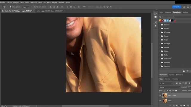Hide the Capa 1 layer
This screenshot has width=191, height=107.
[x=160, y=100]
